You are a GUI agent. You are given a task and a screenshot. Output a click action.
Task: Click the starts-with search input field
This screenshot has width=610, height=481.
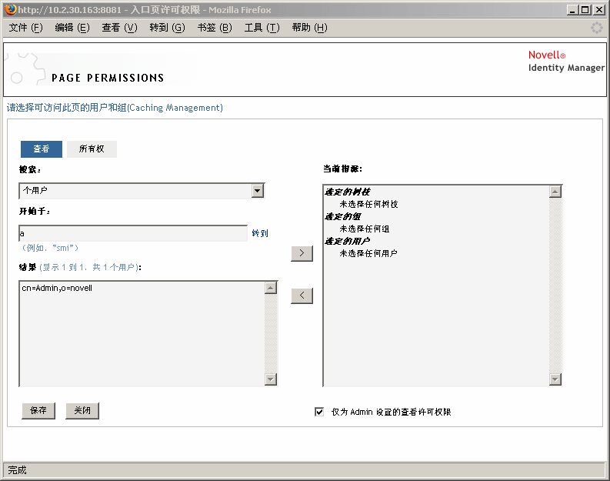[x=133, y=233]
